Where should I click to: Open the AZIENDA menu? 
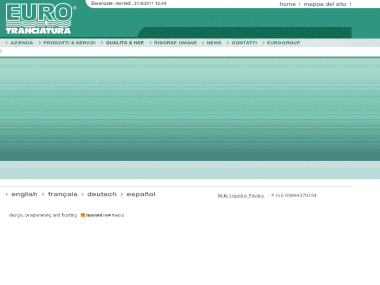coord(22,43)
